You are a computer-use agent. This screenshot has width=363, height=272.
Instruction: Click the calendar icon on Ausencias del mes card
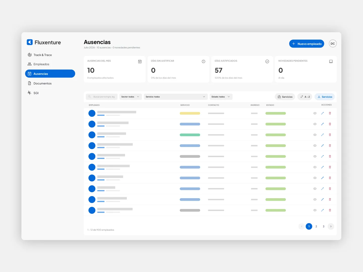[x=140, y=61]
